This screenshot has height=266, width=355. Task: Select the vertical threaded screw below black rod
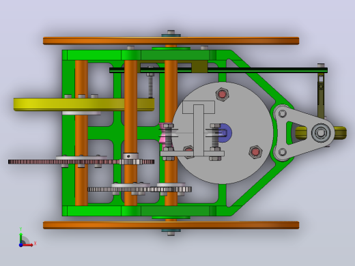pyautogui.click(x=151, y=83)
